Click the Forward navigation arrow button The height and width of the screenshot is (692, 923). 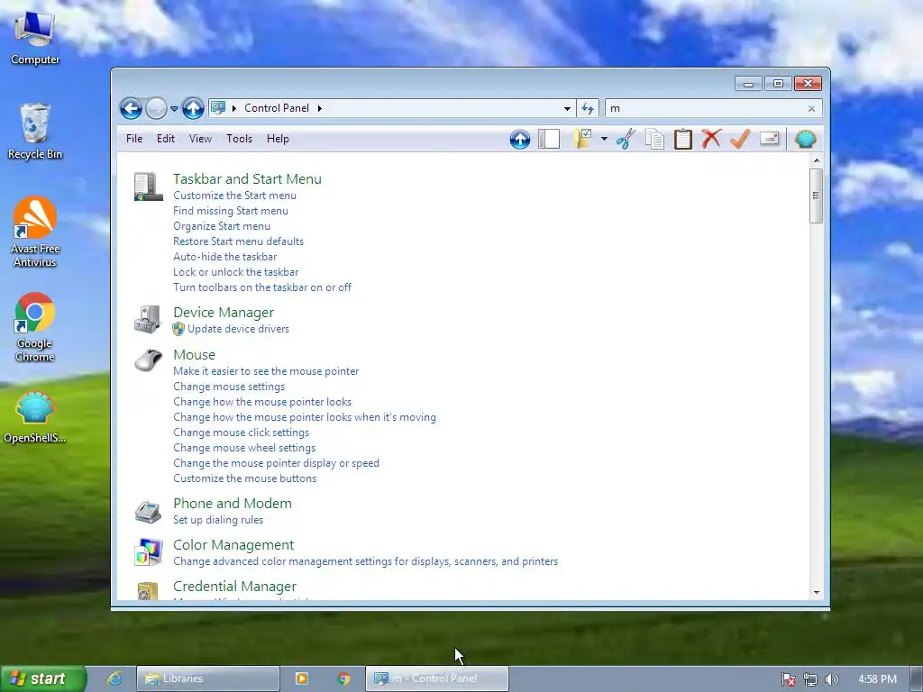point(156,108)
